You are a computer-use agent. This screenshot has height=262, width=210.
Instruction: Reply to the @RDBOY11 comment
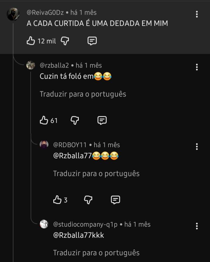point(116,200)
